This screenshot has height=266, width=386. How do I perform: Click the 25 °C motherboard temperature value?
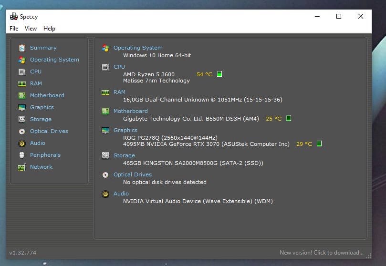click(273, 119)
